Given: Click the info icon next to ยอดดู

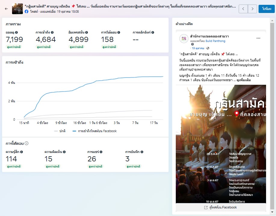Looking at the screenshot, I should click(x=17, y=32).
